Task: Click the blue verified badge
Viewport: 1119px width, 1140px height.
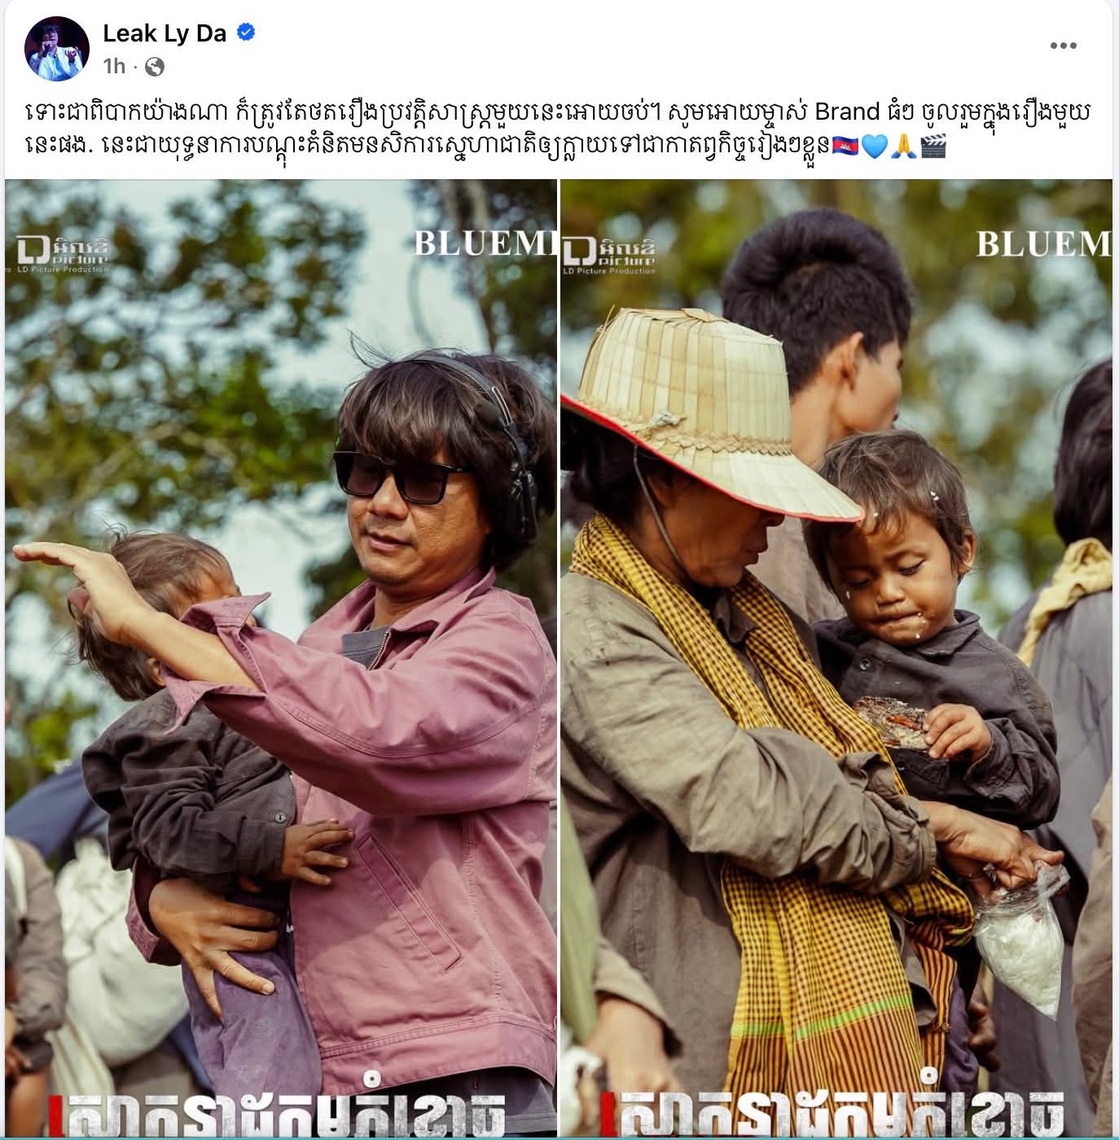Action: pyautogui.click(x=246, y=33)
